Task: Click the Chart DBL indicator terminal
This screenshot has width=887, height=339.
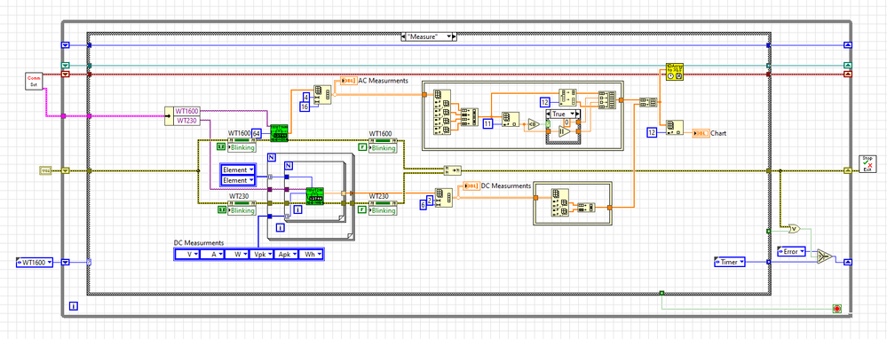Action: point(701,133)
